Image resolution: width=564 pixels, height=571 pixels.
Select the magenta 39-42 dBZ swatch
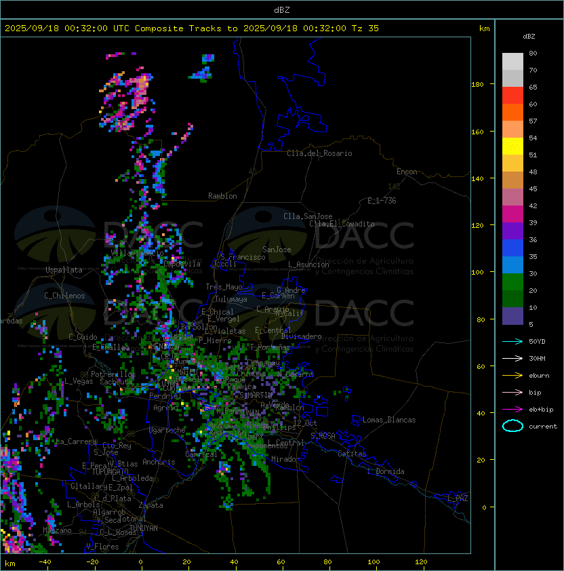[x=512, y=214]
